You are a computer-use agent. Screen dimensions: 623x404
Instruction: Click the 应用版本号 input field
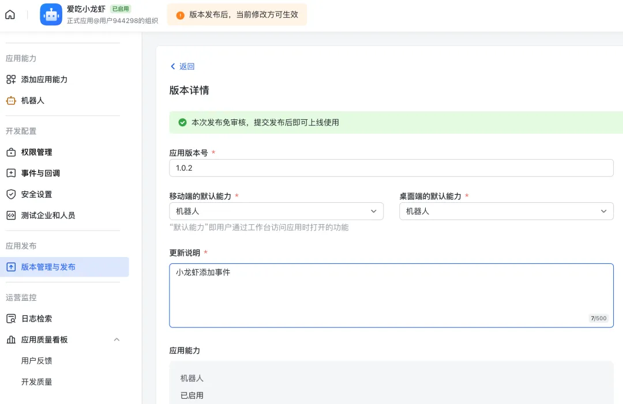[x=391, y=168]
